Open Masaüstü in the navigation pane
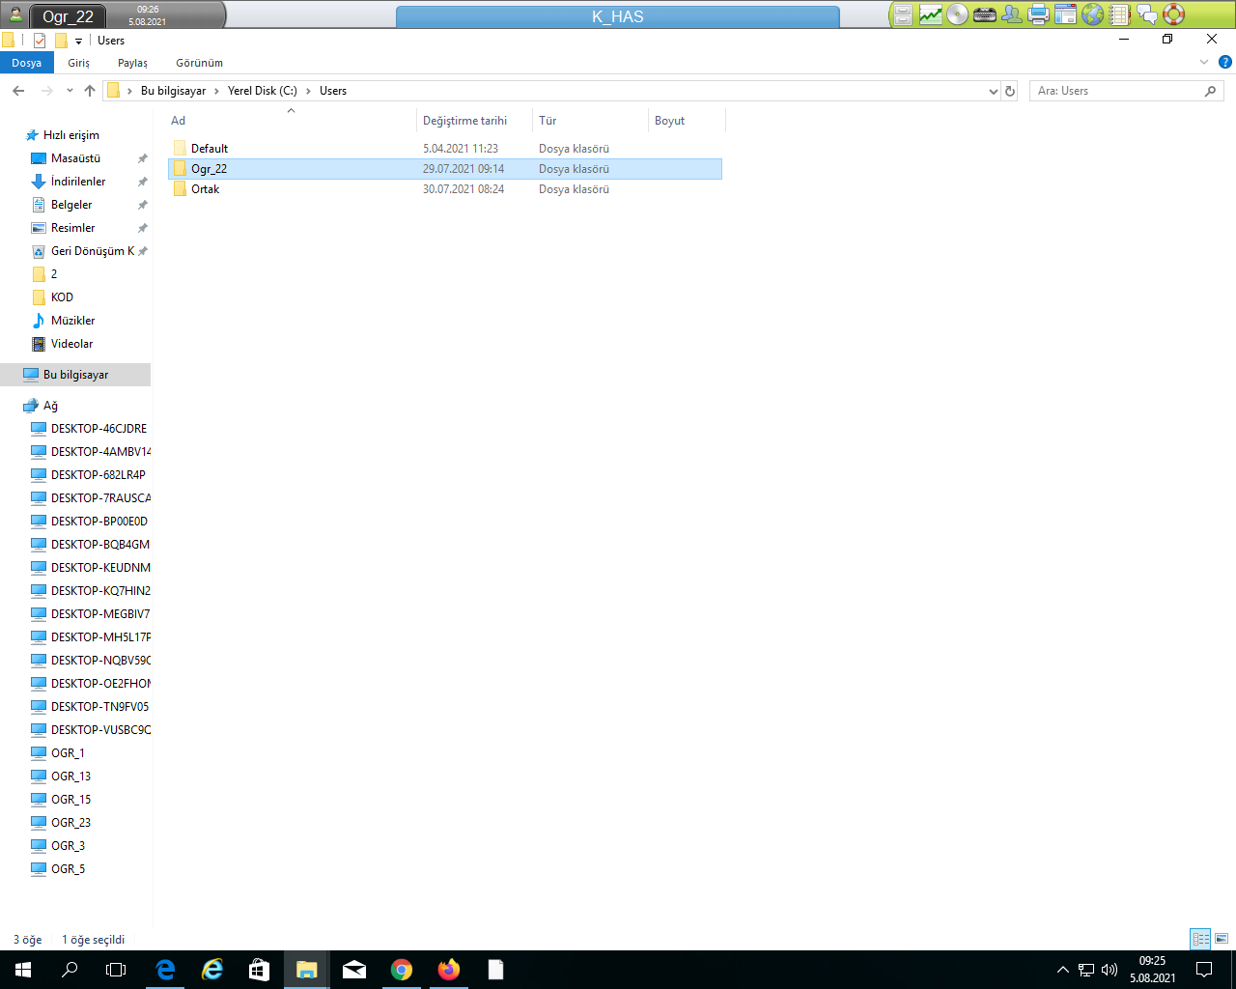The height and width of the screenshot is (989, 1236). [75, 158]
